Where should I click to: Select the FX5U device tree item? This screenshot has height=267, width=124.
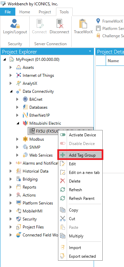click(x=61, y=131)
